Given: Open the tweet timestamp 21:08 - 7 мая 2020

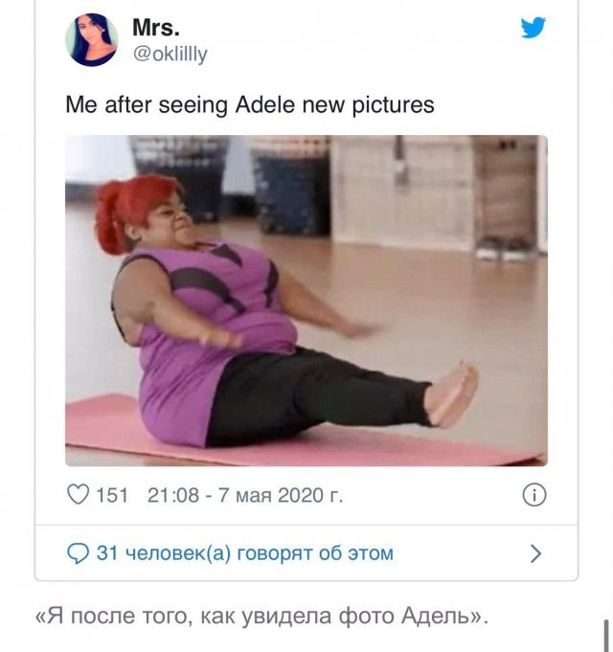Looking at the screenshot, I should pyautogui.click(x=245, y=495).
